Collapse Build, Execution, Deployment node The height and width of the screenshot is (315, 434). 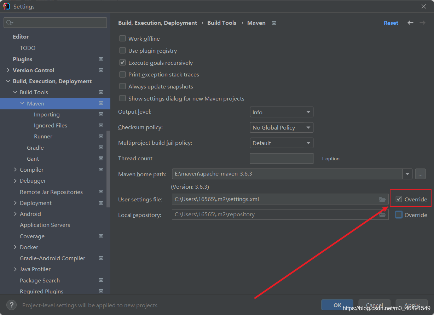(8, 81)
